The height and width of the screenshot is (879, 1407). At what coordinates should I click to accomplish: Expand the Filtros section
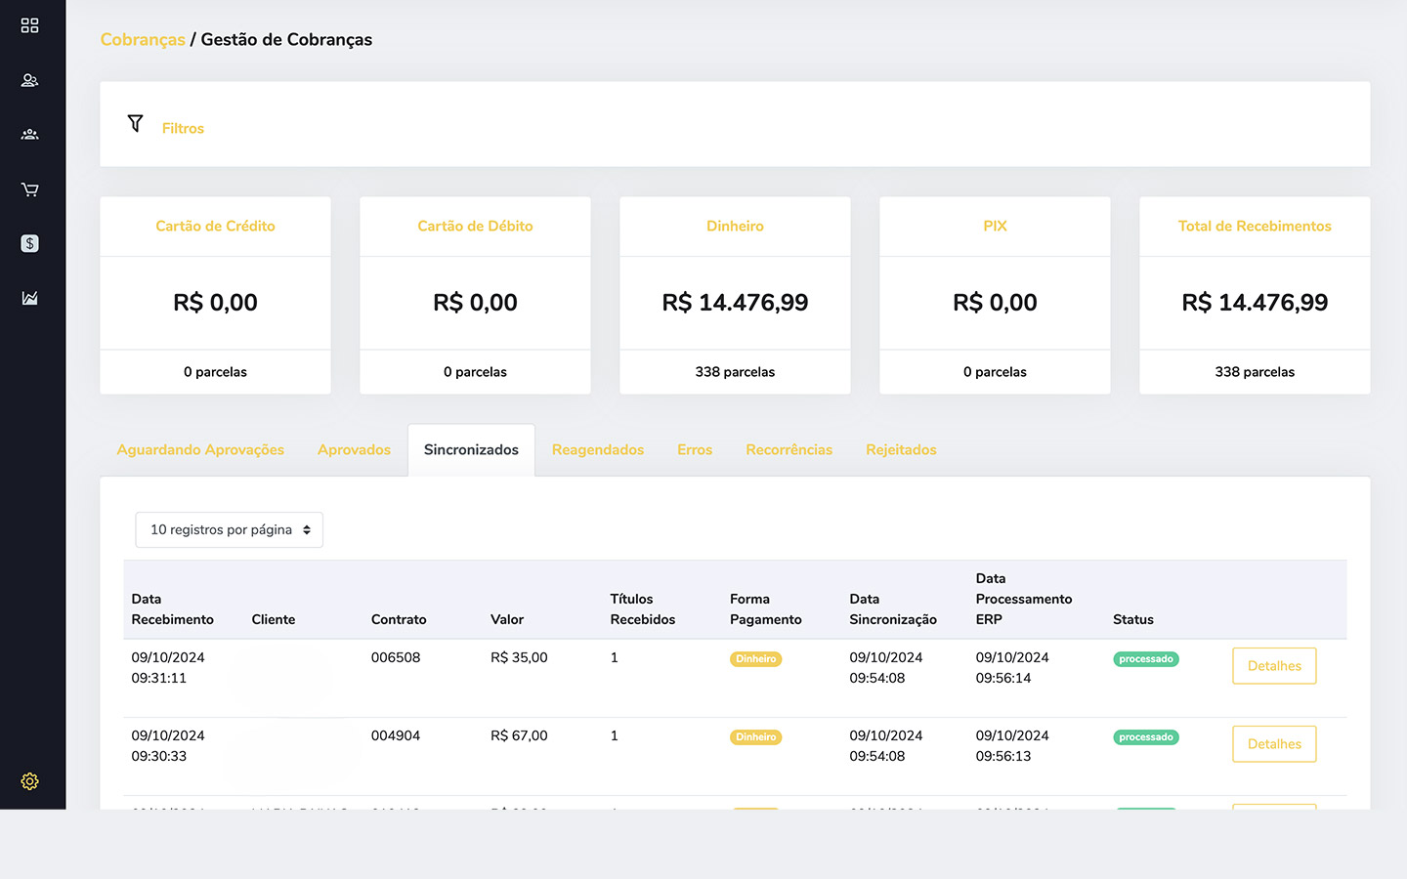(x=183, y=128)
